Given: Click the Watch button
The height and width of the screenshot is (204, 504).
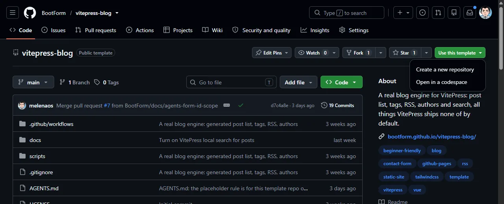Looking at the screenshot, I should pos(313,53).
